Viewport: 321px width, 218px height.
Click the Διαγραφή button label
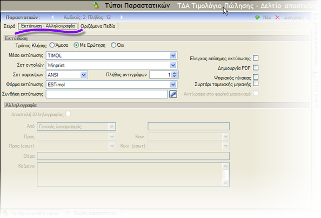(294, 17)
